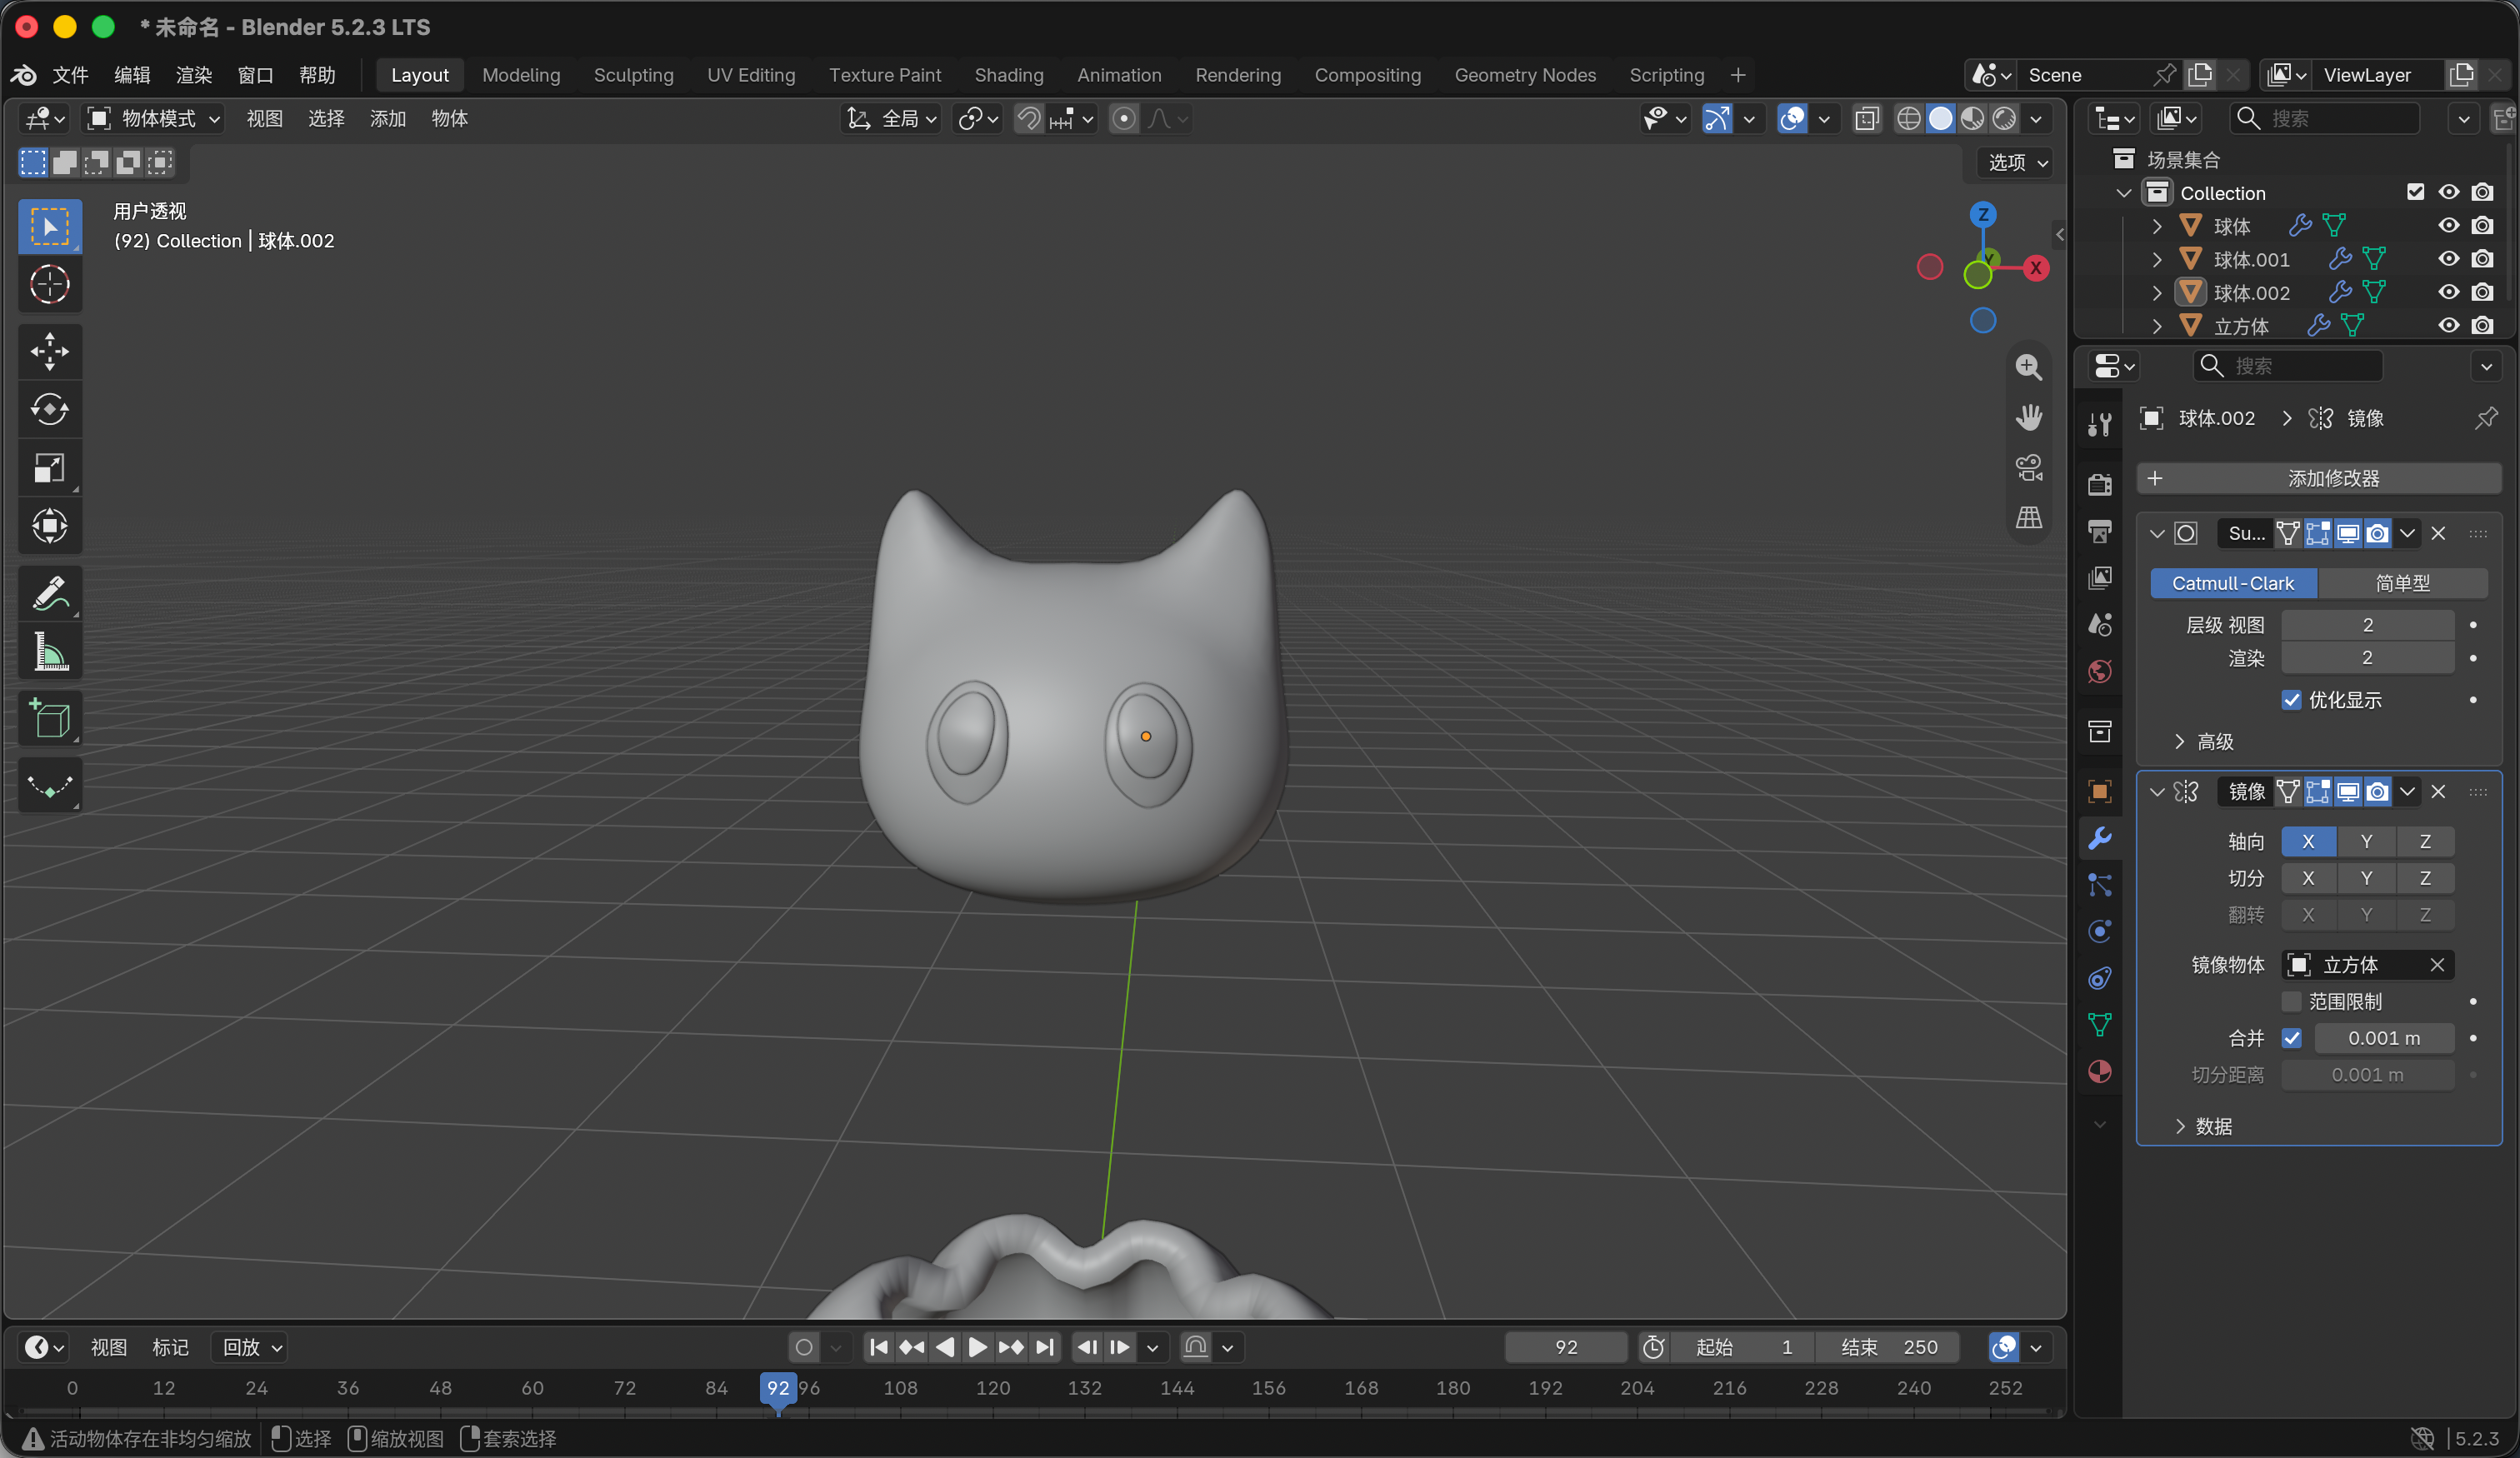Image resolution: width=2520 pixels, height=1458 pixels.
Task: Expand 高级 section of subdivision modifier
Action: click(x=2204, y=741)
